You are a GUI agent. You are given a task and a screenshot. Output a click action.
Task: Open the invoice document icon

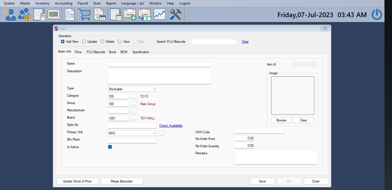tap(70, 14)
